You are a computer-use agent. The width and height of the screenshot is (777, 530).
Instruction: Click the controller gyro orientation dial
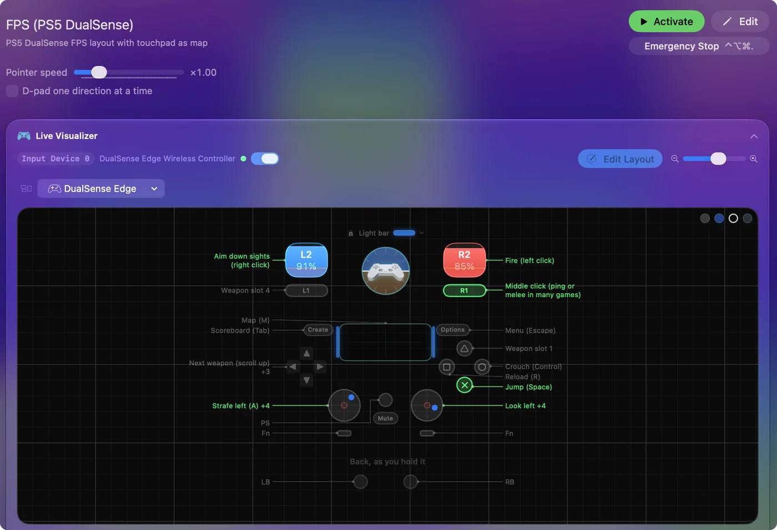tap(386, 271)
